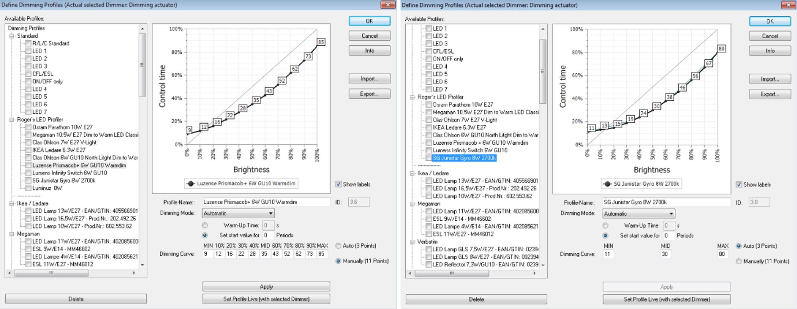Click curve point labeled 85 in left chart

tap(321, 42)
